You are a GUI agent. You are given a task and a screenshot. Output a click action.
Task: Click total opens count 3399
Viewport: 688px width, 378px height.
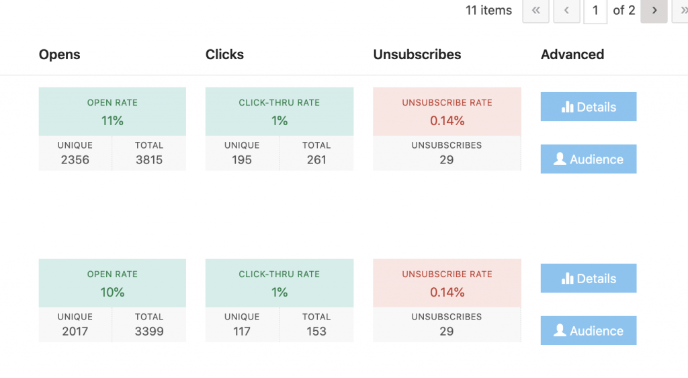click(149, 332)
